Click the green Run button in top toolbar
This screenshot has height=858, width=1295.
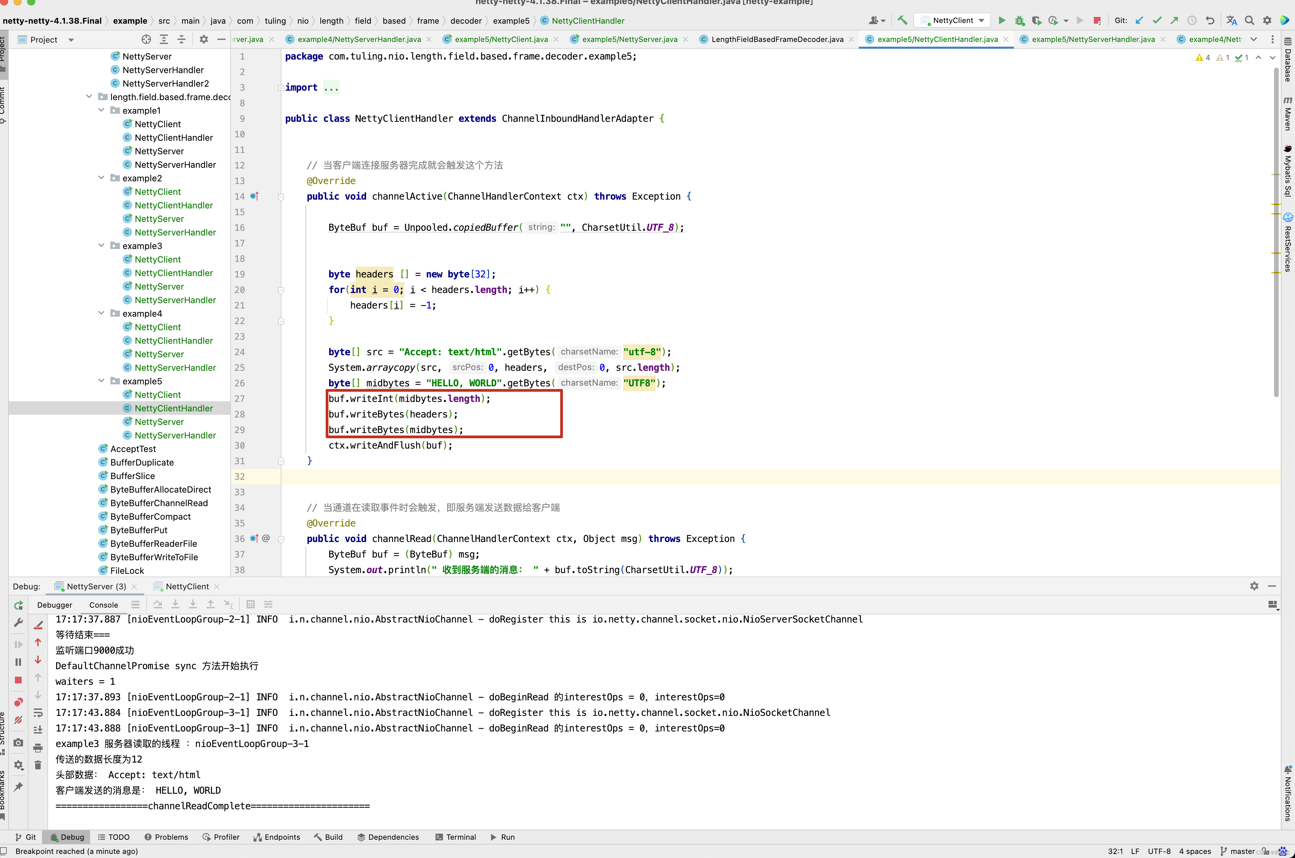coord(1001,21)
